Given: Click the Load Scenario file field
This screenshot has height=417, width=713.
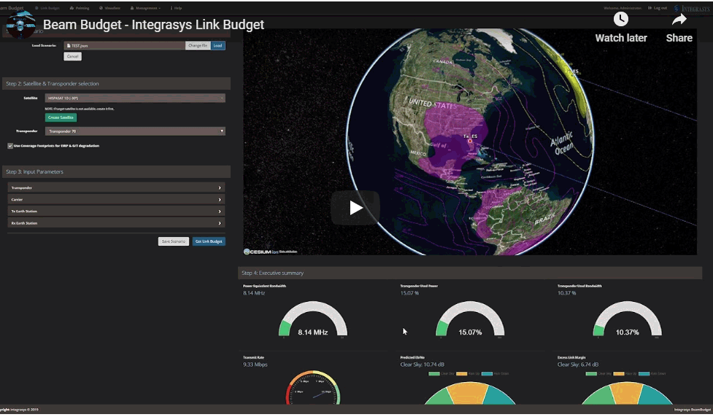Looking at the screenshot, I should (123, 45).
